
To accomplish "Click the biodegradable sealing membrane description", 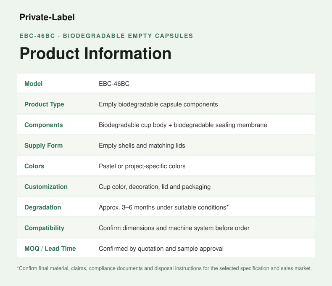I will [x=183, y=125].
